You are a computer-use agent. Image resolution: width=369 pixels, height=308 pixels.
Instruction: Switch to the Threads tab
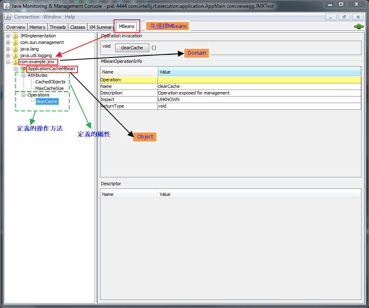(58, 27)
